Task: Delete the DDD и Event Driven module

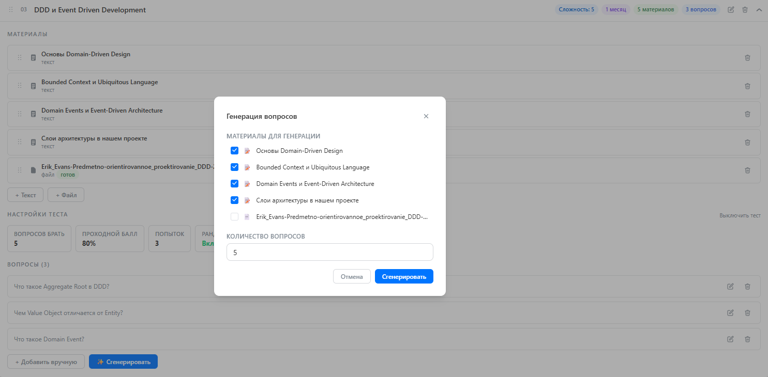Action: click(x=745, y=10)
